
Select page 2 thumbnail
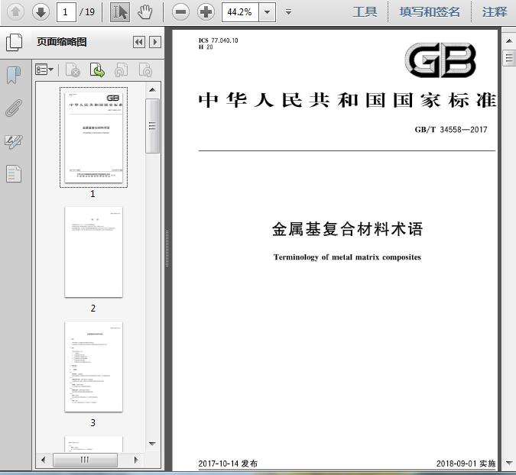(93, 252)
